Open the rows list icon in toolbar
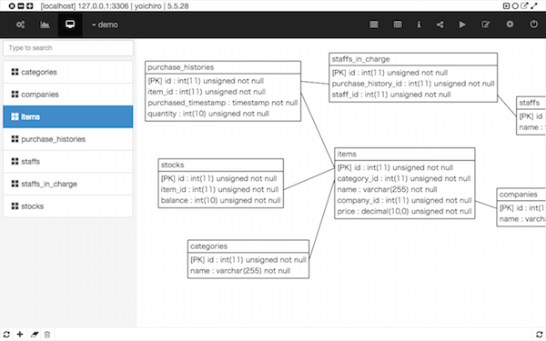 pyautogui.click(x=374, y=25)
